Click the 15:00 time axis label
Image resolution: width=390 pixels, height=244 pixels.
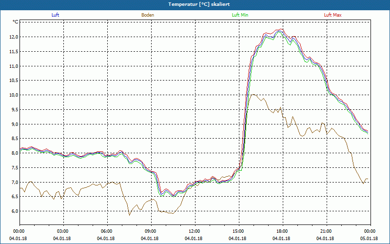coord(239,231)
